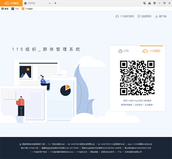Image resolution: width=172 pixels, height=159 pixels.
Task: Choose 使用账号登录 account login
Action: coord(126,105)
